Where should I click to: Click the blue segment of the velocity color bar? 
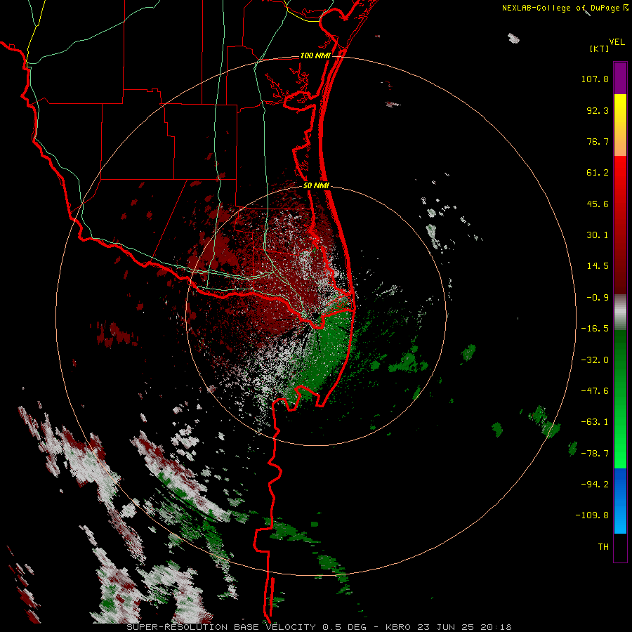[x=620, y=501]
